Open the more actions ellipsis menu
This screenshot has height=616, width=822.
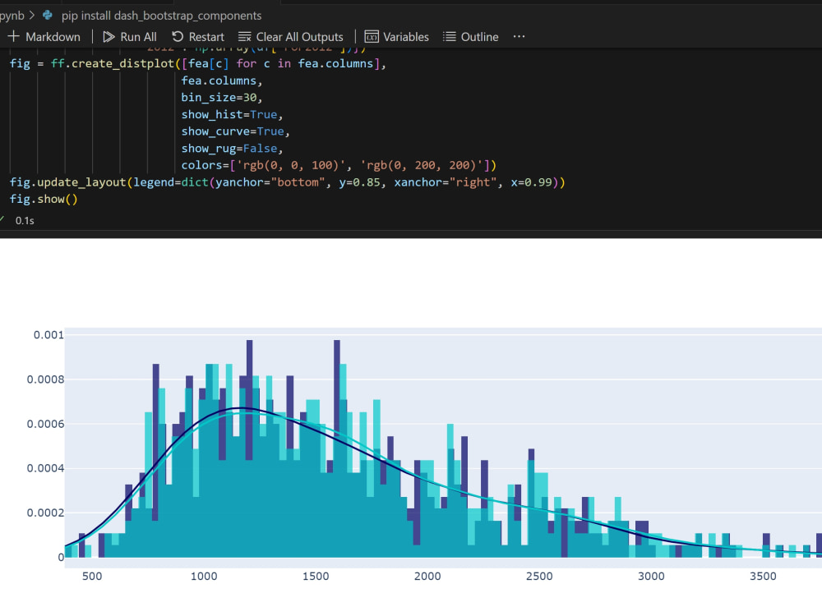tap(519, 37)
